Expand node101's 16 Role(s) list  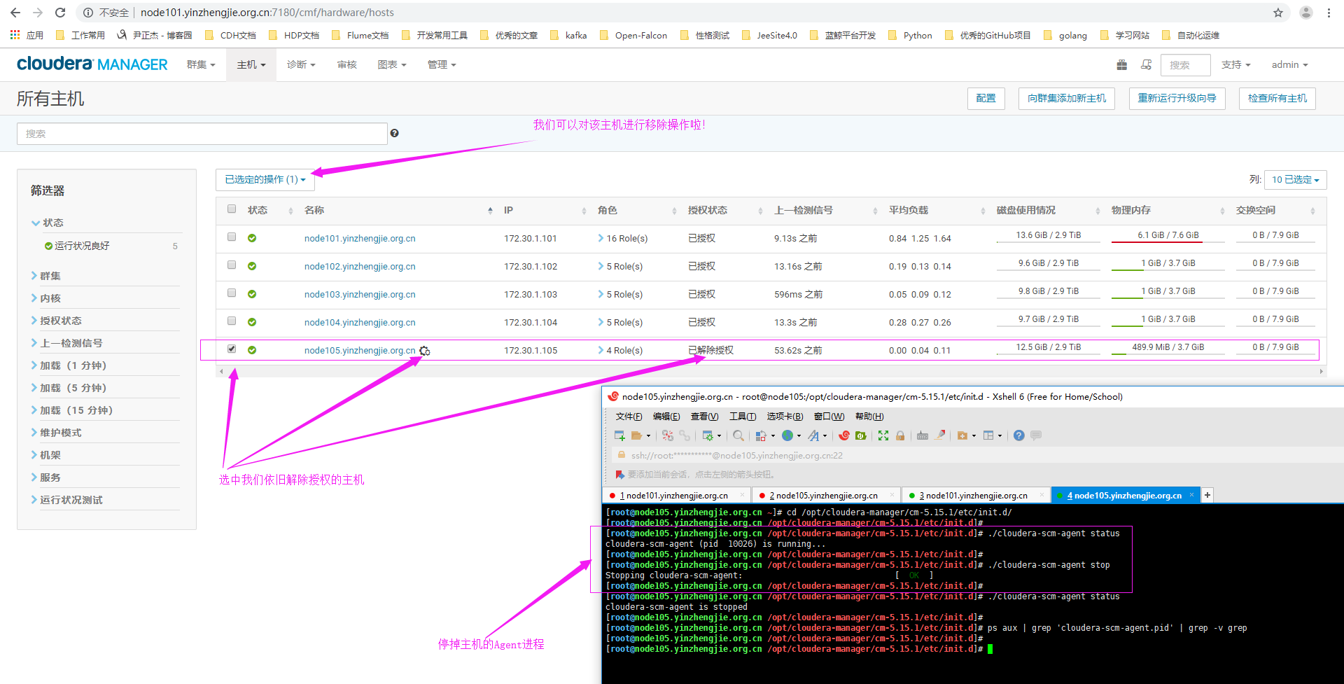click(623, 239)
